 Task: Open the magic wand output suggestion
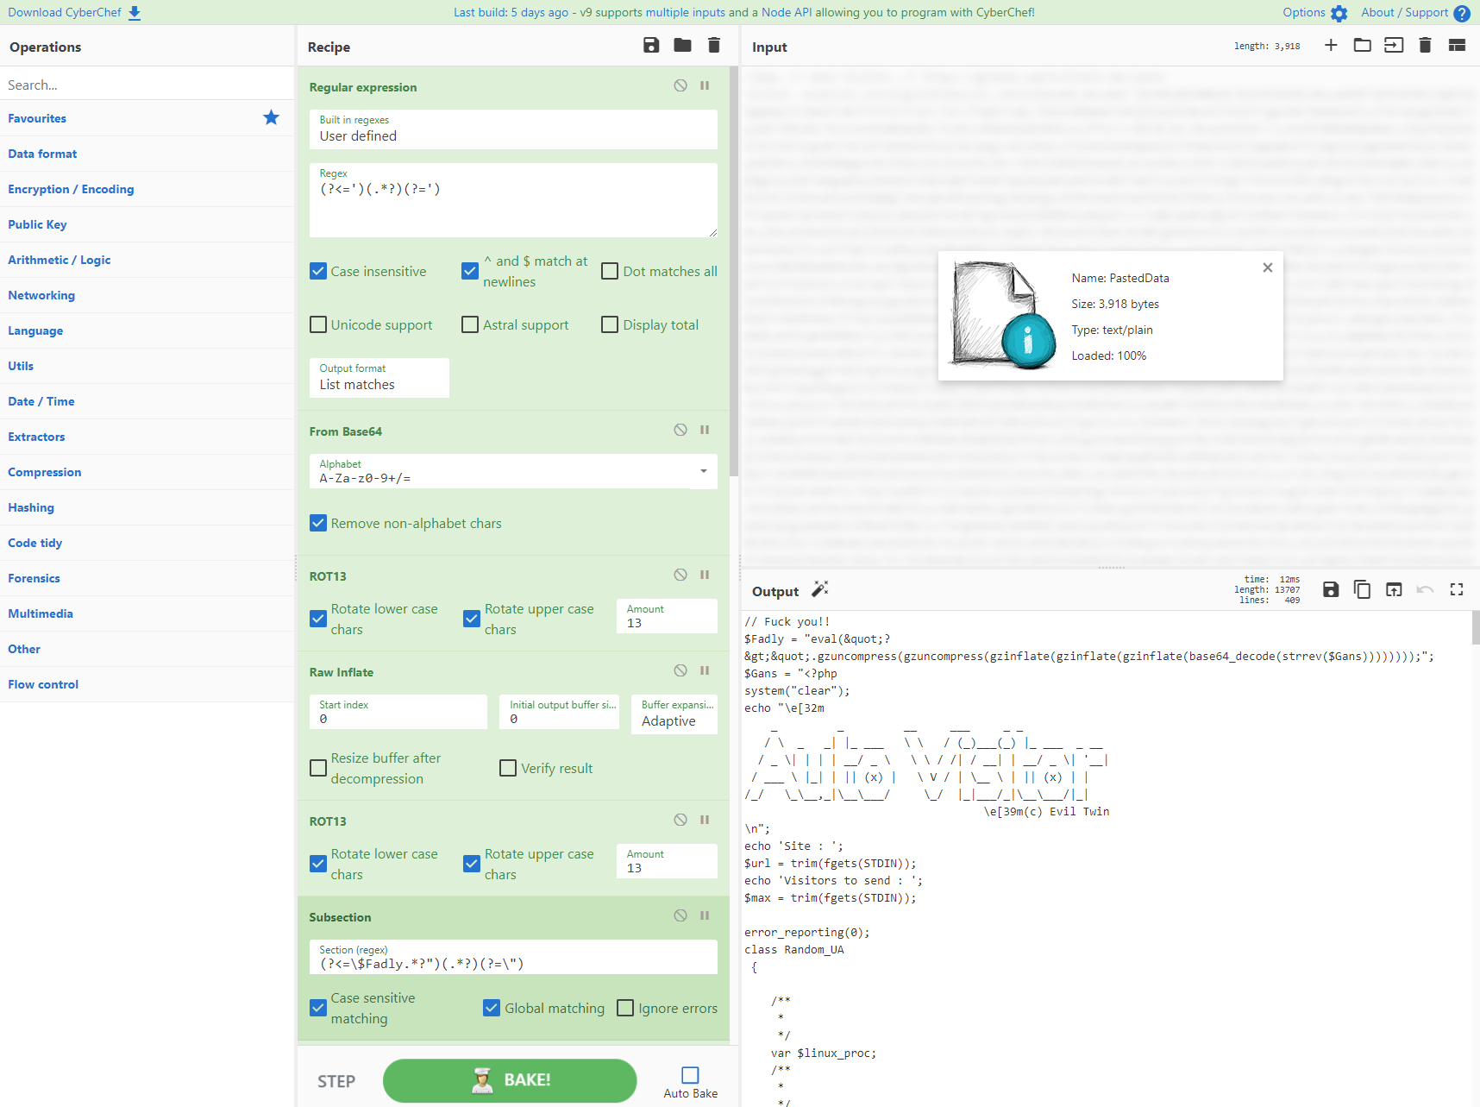tap(820, 588)
